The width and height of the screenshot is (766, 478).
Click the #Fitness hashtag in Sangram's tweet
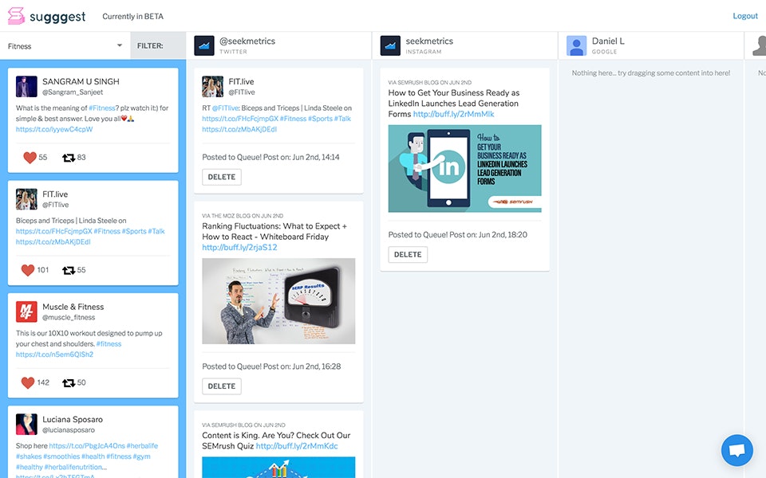(102, 108)
